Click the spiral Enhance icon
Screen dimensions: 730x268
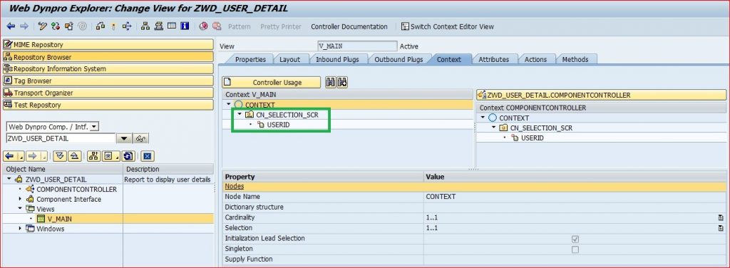(83, 26)
